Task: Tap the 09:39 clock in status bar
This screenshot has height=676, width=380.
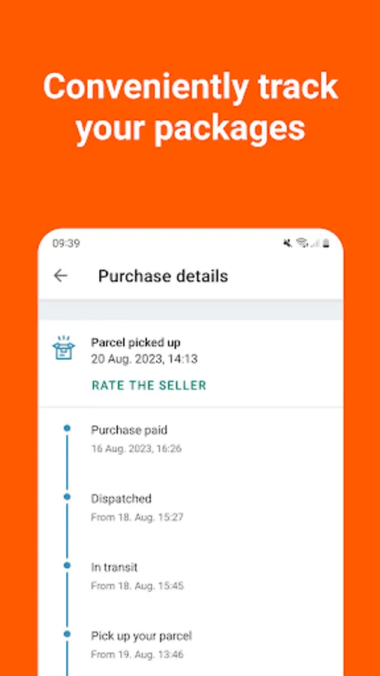Action: (66, 243)
